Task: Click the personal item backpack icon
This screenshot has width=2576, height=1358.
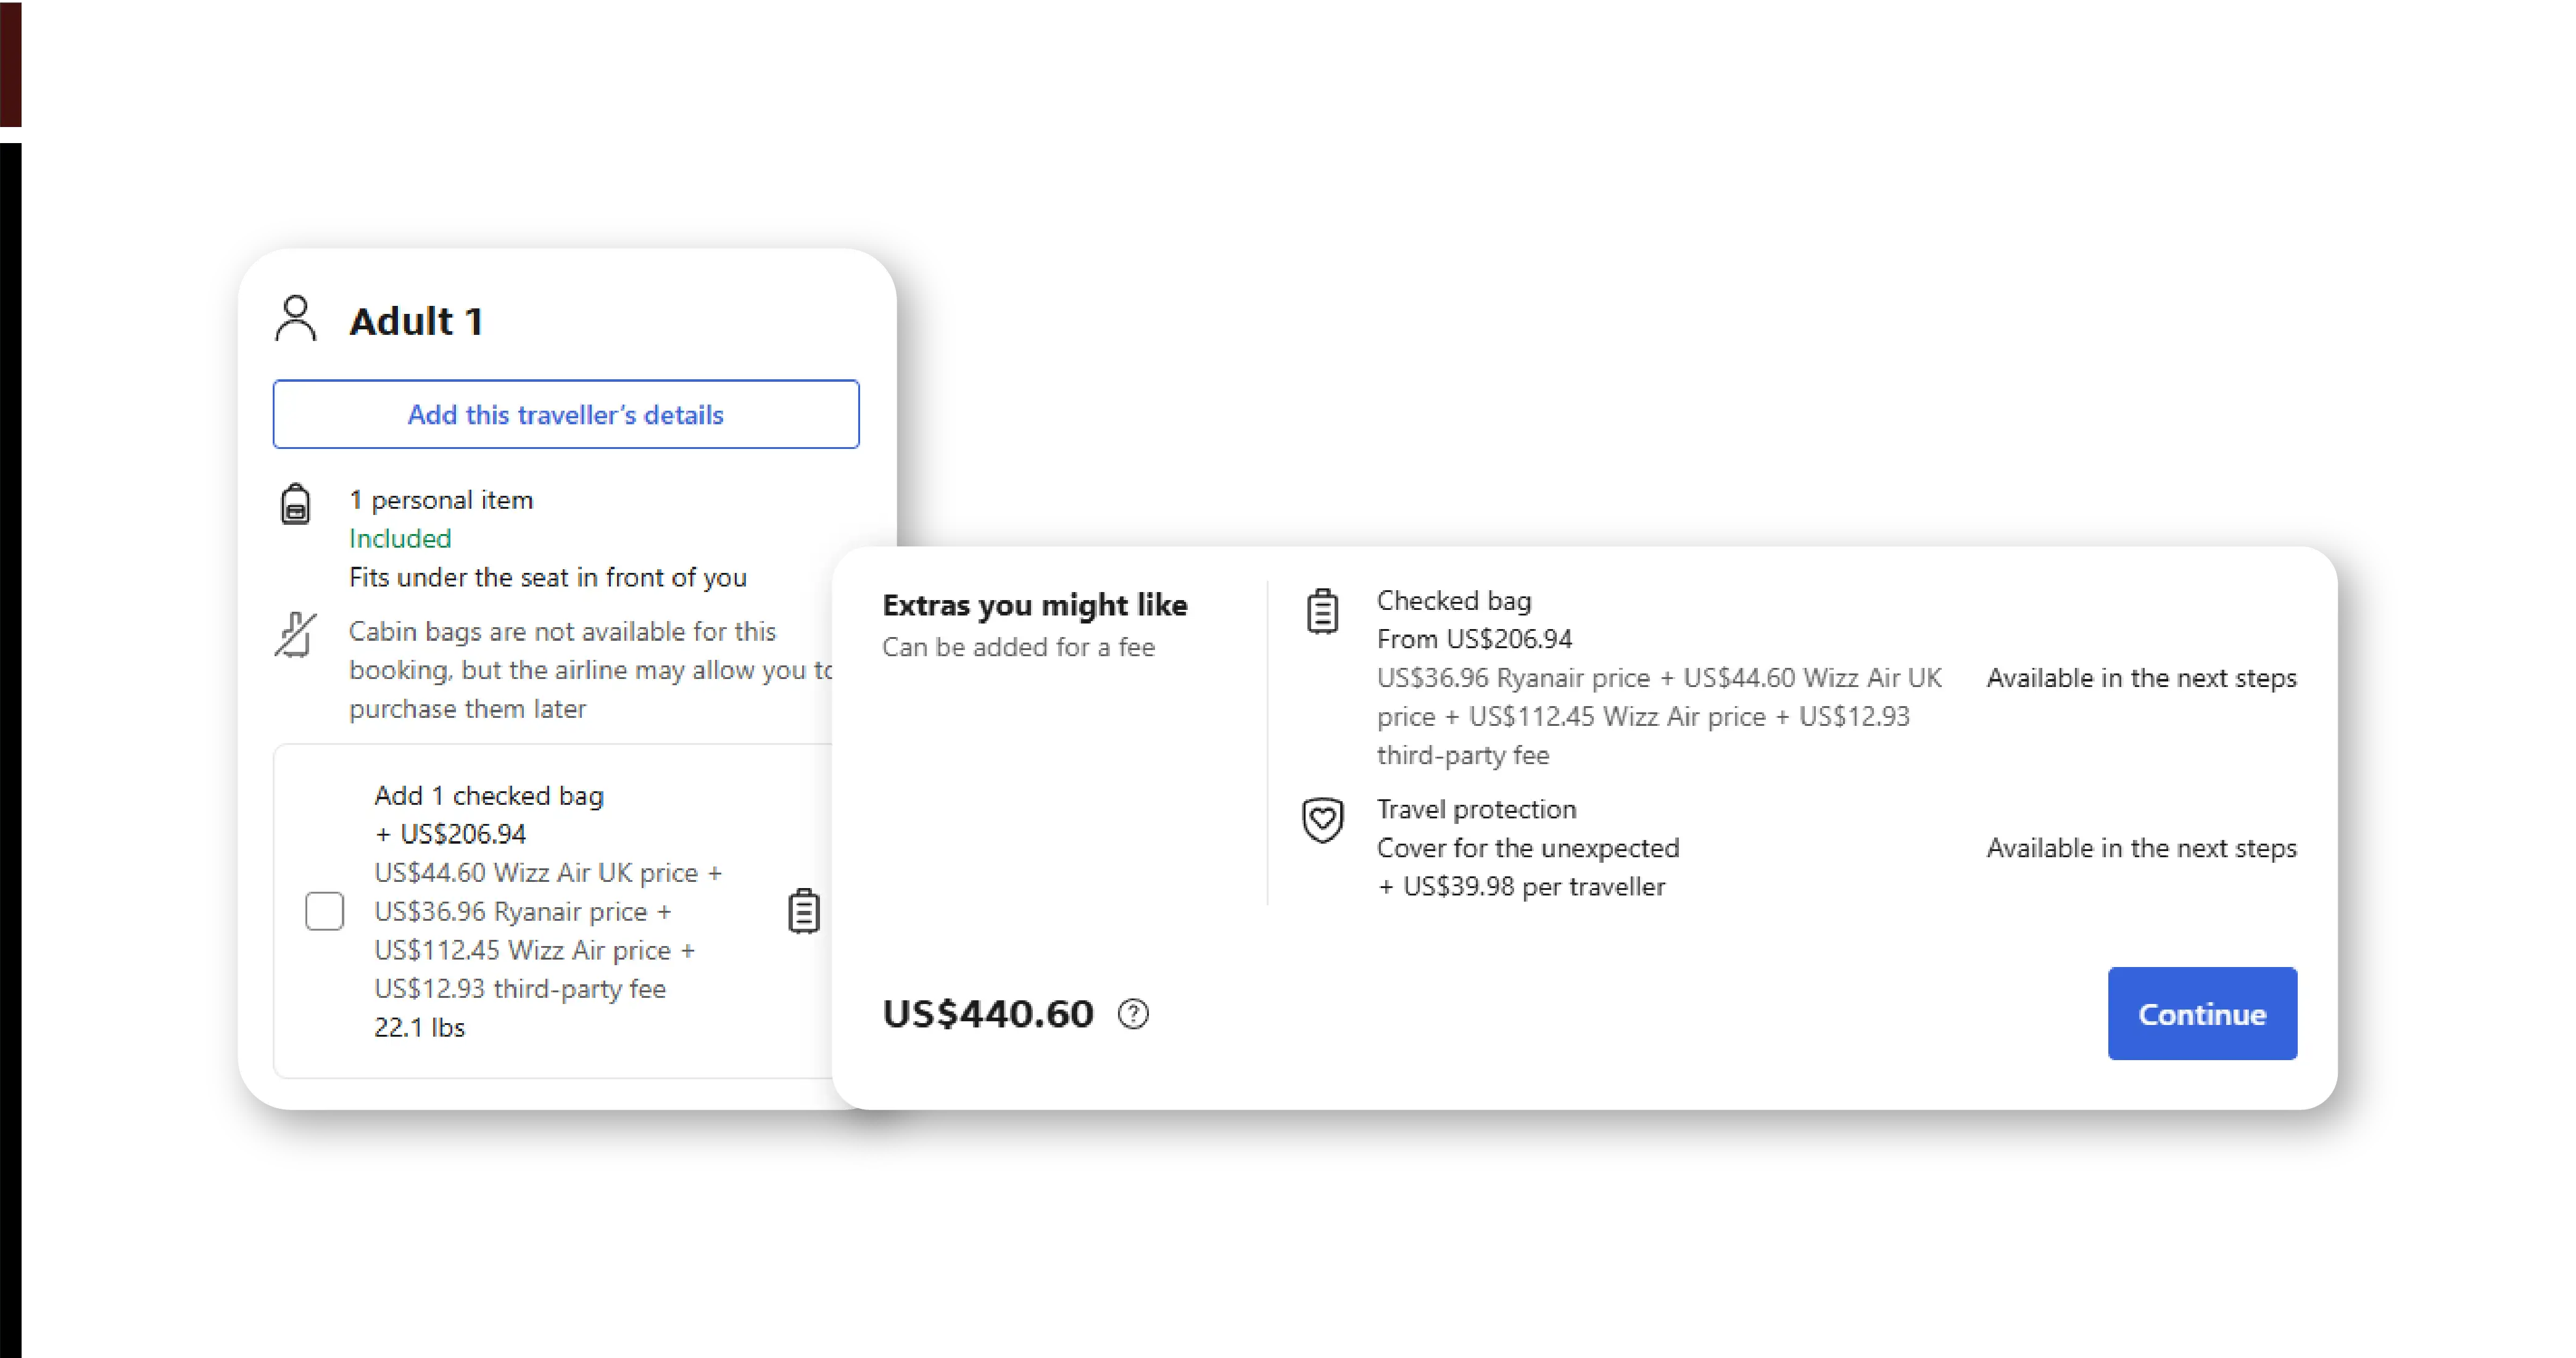Action: pos(295,504)
